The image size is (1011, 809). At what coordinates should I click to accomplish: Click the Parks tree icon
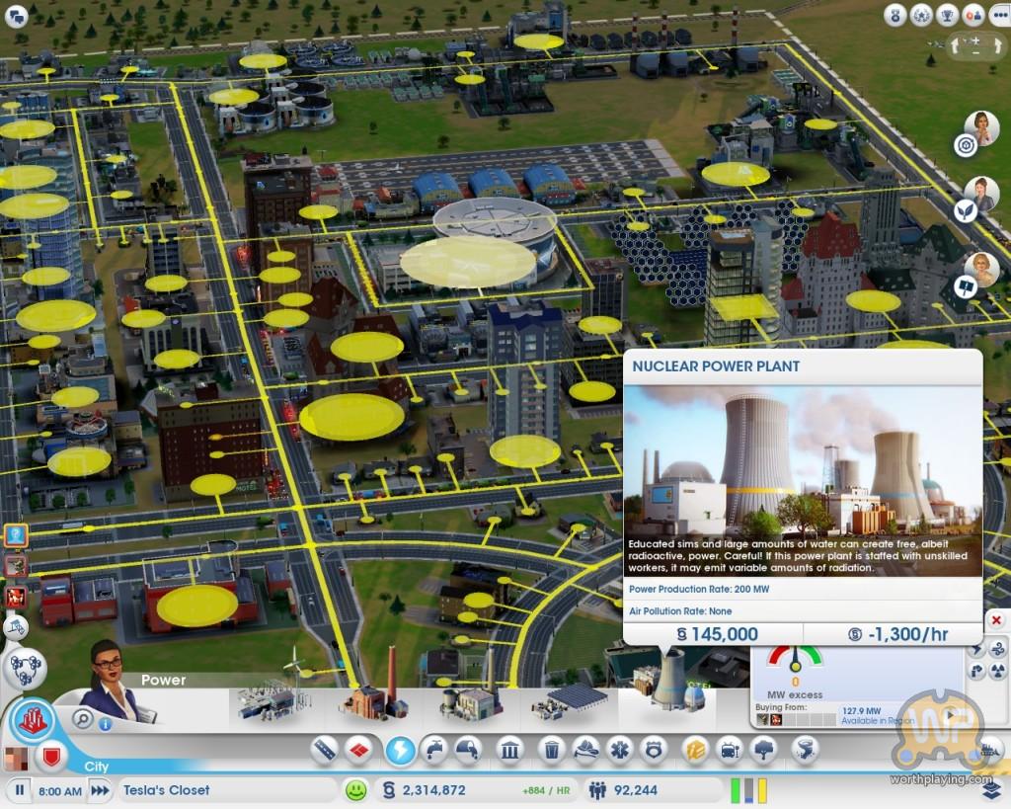[x=765, y=751]
